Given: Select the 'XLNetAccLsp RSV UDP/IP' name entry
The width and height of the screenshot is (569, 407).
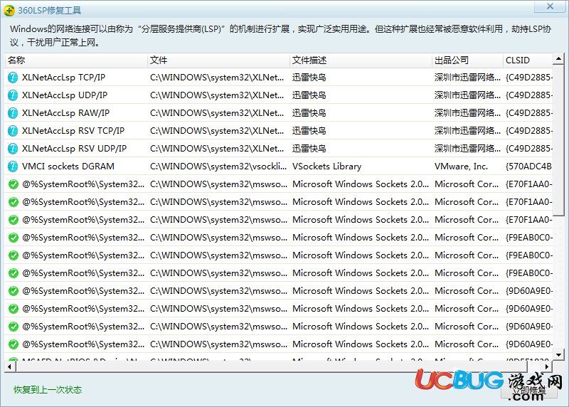Looking at the screenshot, I should [74, 149].
